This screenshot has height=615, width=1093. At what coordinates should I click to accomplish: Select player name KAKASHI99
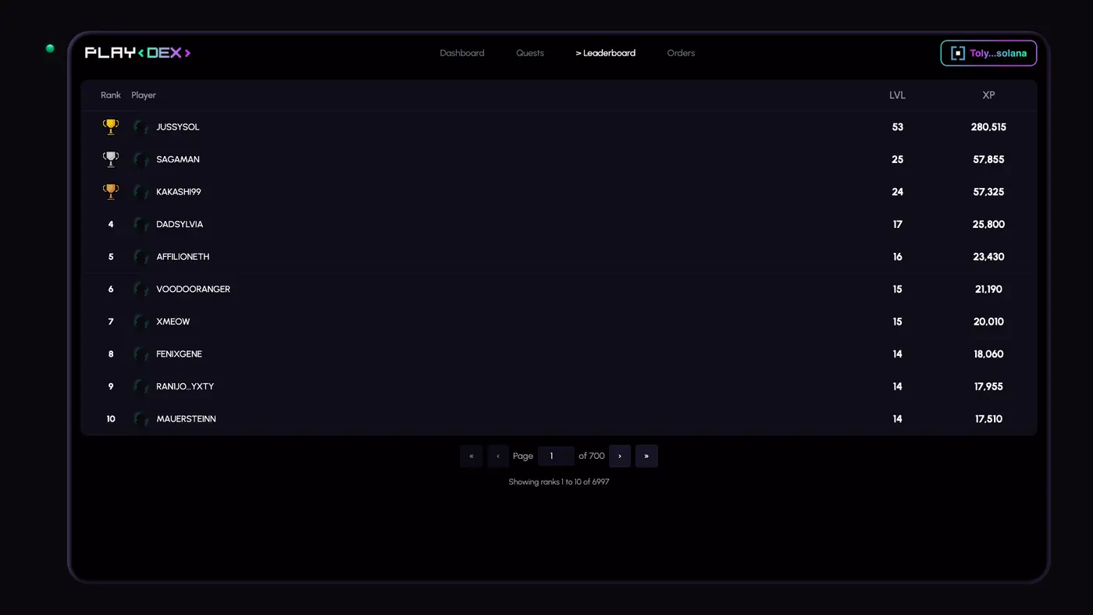pyautogui.click(x=179, y=192)
